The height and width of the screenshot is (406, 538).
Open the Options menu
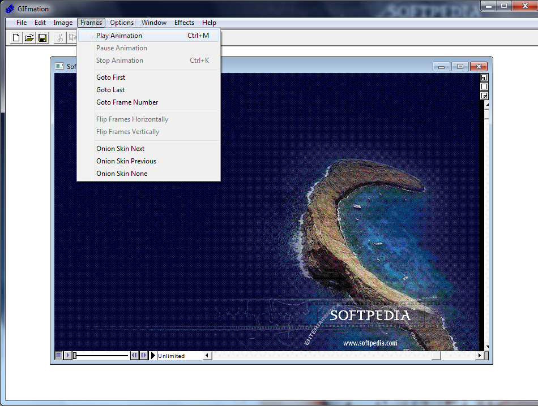[122, 23]
